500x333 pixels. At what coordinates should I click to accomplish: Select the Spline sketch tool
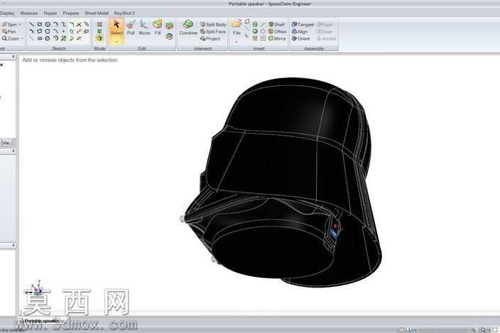63,24
